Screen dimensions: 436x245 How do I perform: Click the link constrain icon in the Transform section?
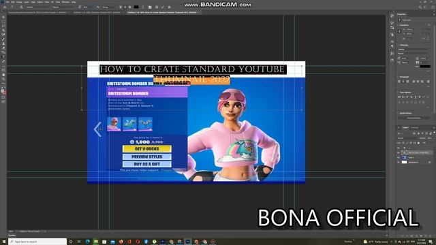pos(400,31)
